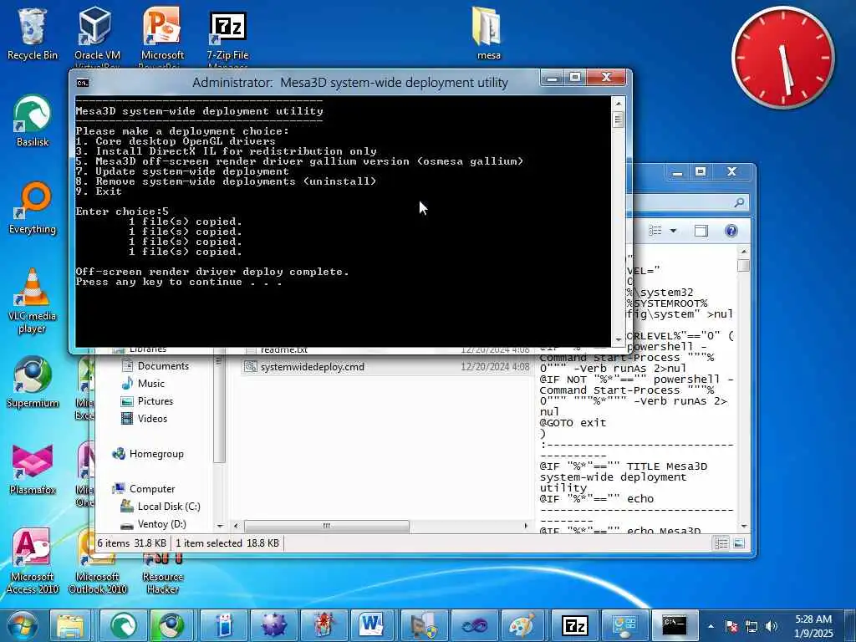The height and width of the screenshot is (642, 856).
Task: Open 7-Zip icon in taskbar
Action: click(575, 625)
